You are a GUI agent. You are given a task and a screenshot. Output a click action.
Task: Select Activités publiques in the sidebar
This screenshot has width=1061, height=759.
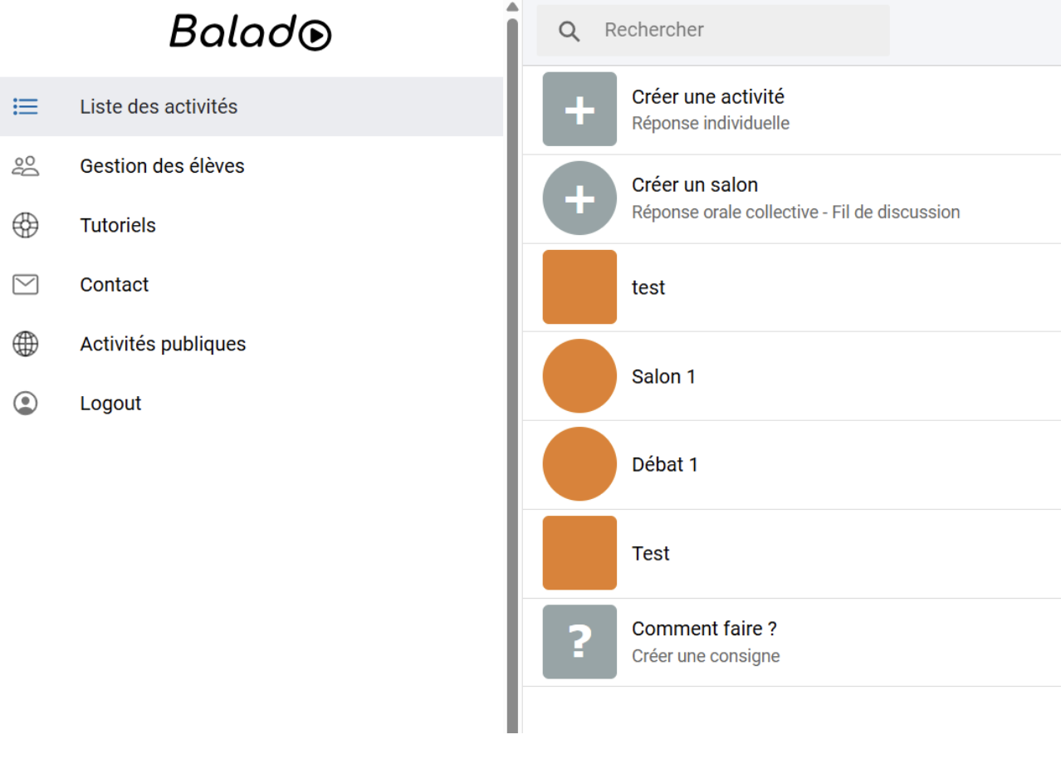[163, 344]
